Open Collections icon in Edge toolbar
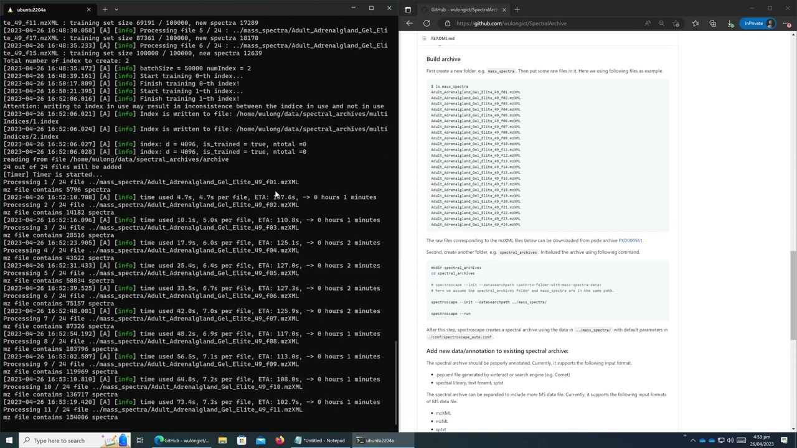The width and height of the screenshot is (797, 448). [713, 23]
